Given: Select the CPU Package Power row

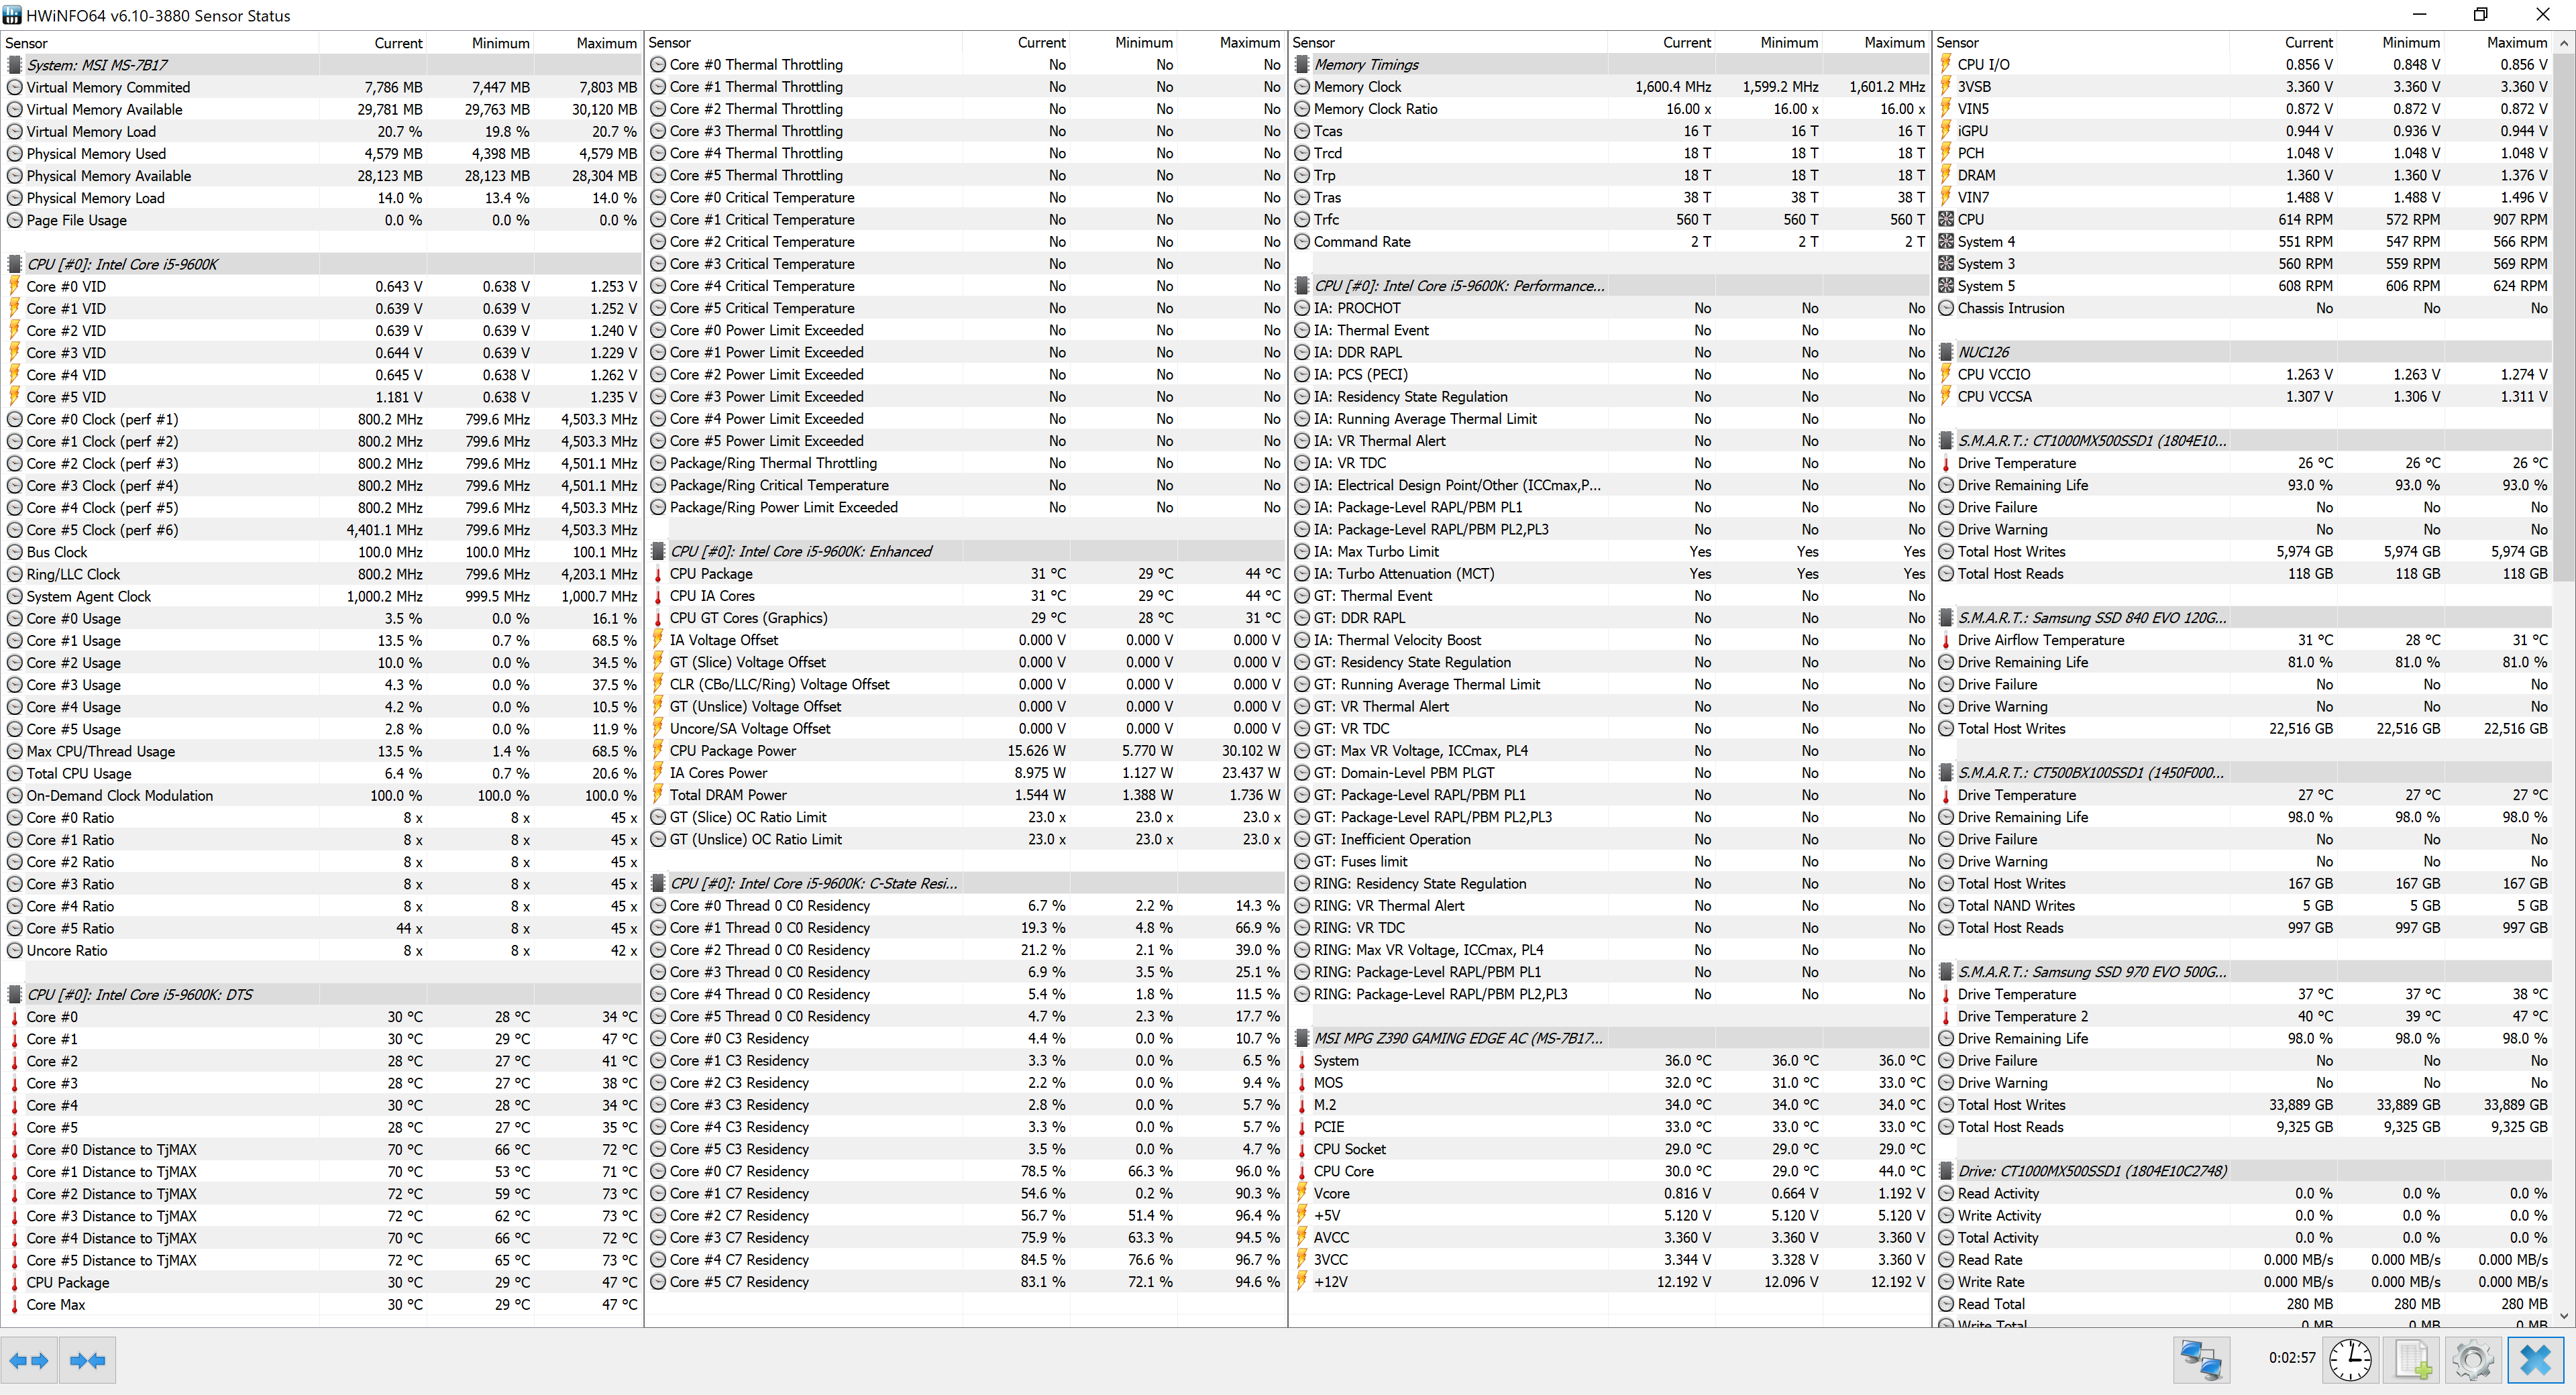Looking at the screenshot, I should click(733, 751).
